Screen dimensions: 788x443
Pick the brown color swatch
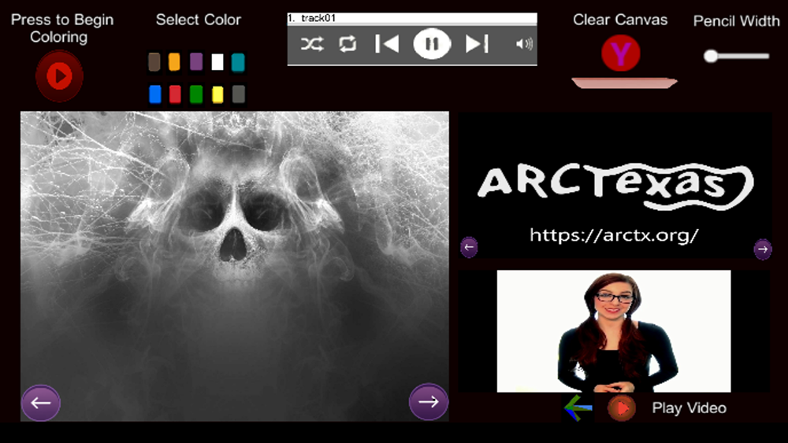coord(154,62)
